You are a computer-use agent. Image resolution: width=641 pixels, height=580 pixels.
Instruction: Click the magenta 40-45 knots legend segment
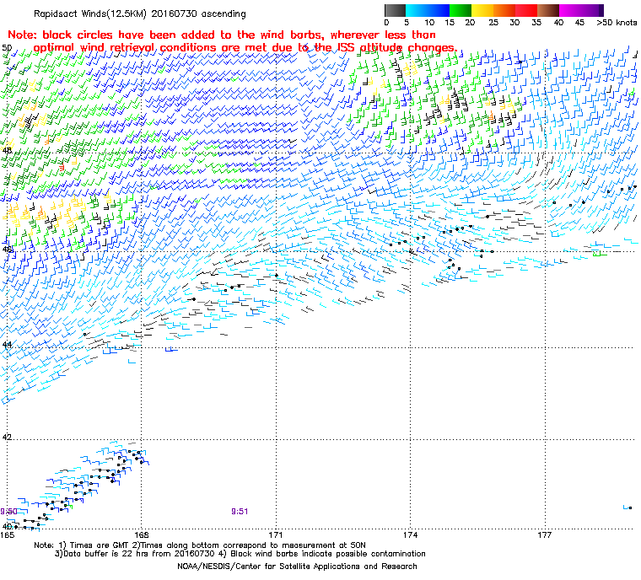[570, 10]
